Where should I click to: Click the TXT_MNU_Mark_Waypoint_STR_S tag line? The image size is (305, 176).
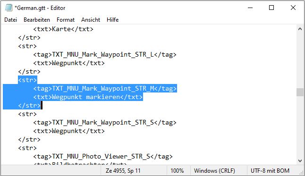point(105,123)
